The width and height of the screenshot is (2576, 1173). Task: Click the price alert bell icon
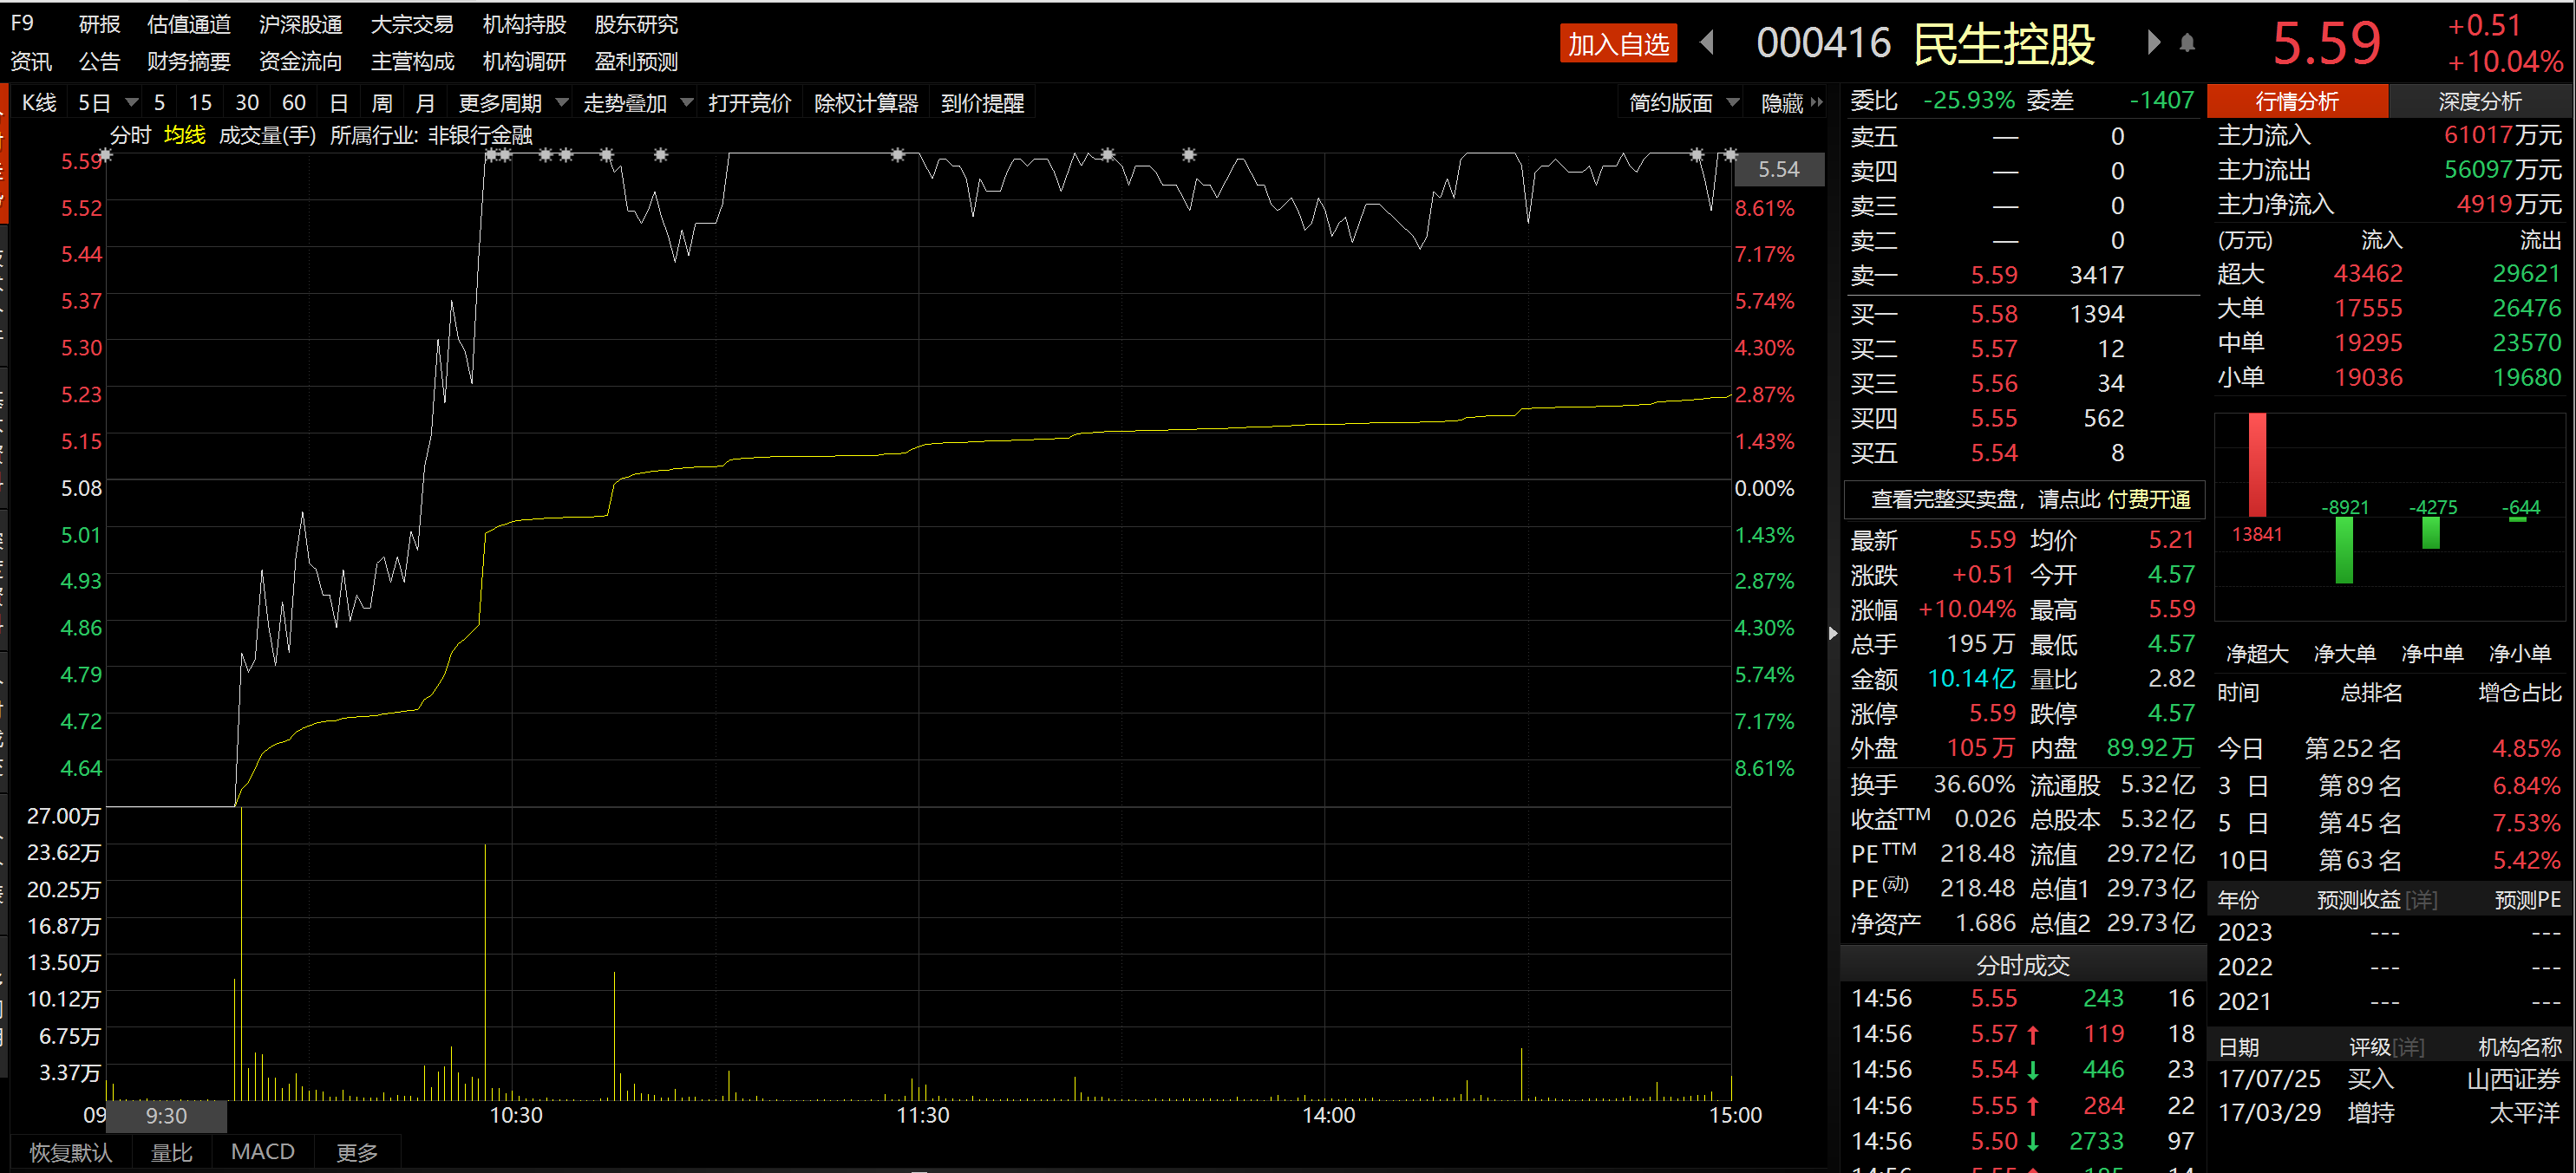click(2187, 43)
